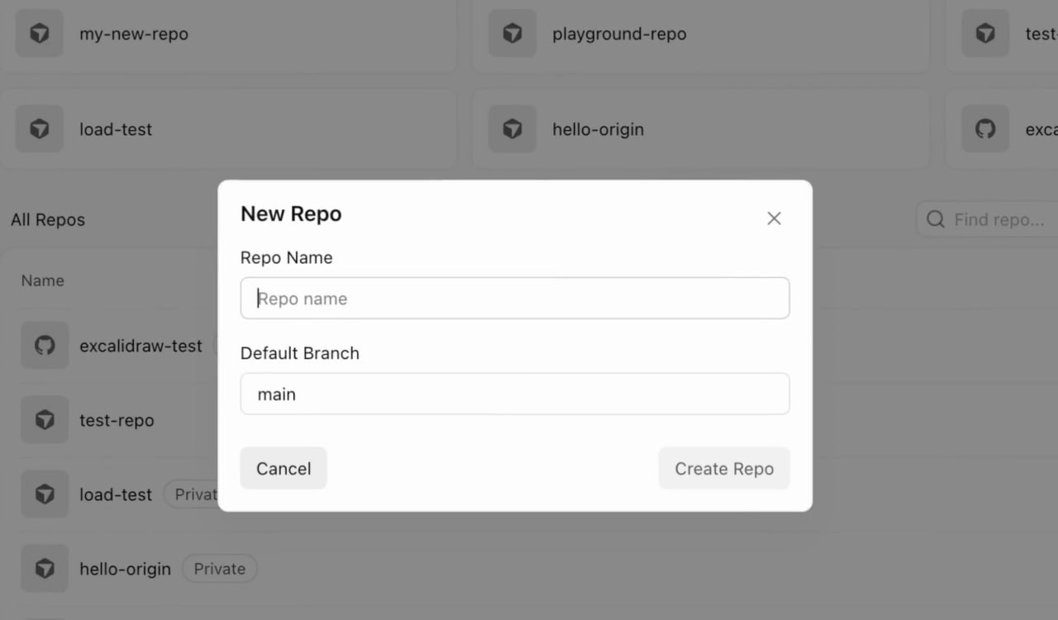Open excalidraw-test in the All Repos list

(141, 346)
